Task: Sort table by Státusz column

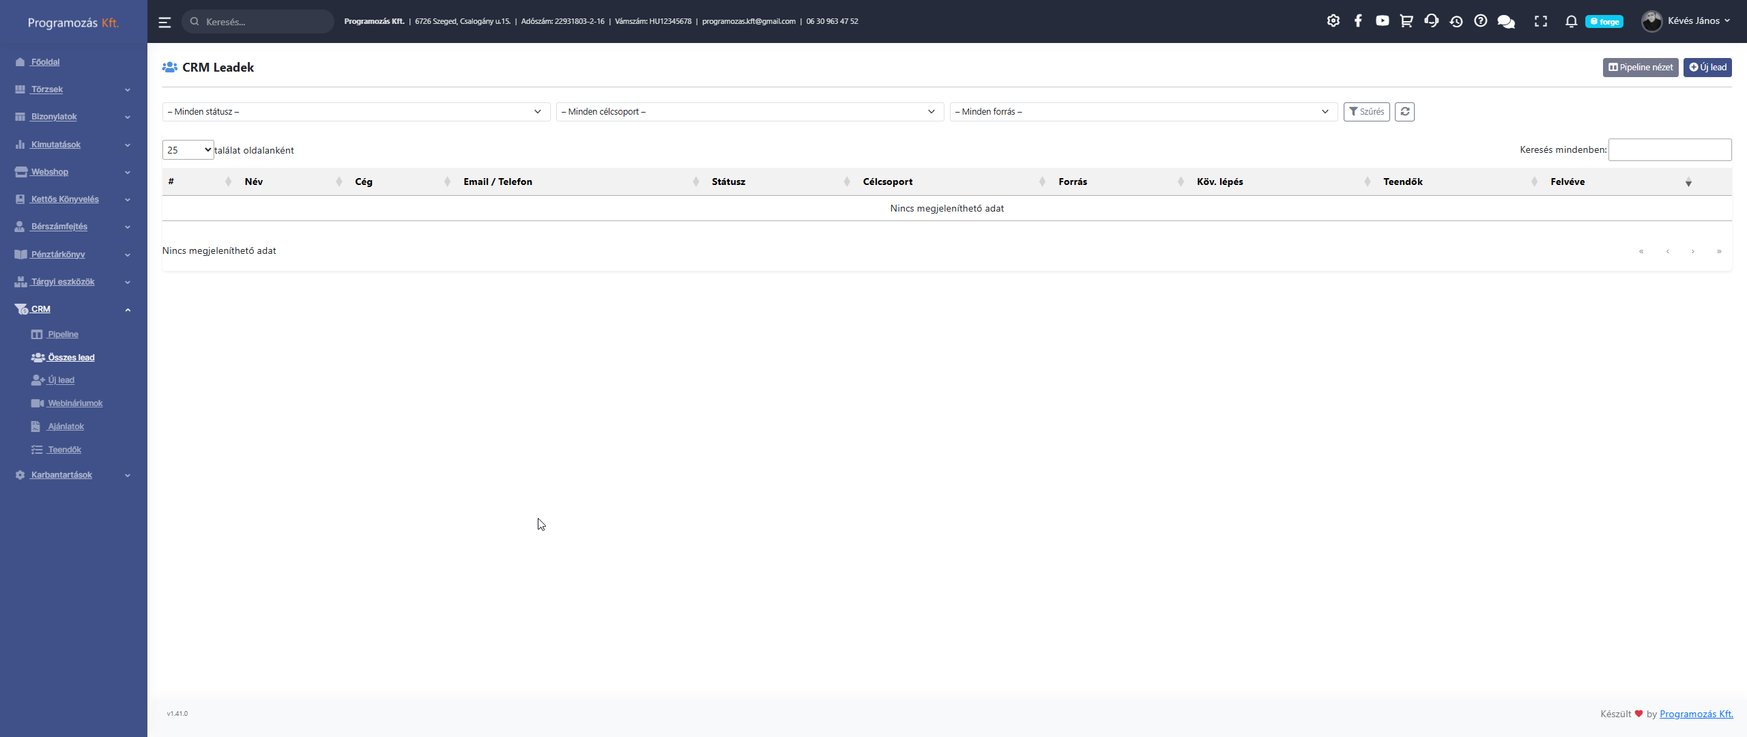Action: (x=781, y=182)
